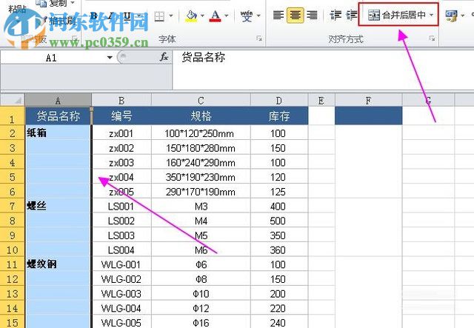474x328 pixels.
Task: Click the blue header cell F1
Action: coord(369,116)
